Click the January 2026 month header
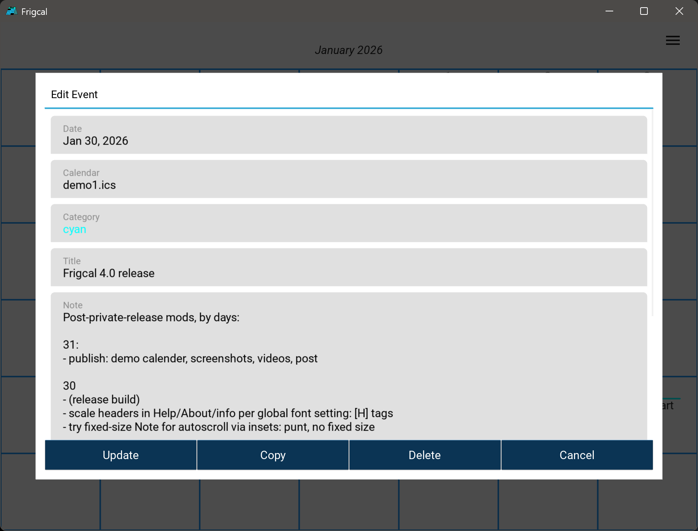Image resolution: width=698 pixels, height=531 pixels. click(x=348, y=50)
